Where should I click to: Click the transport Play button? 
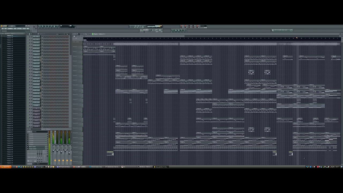click(x=144, y=30)
